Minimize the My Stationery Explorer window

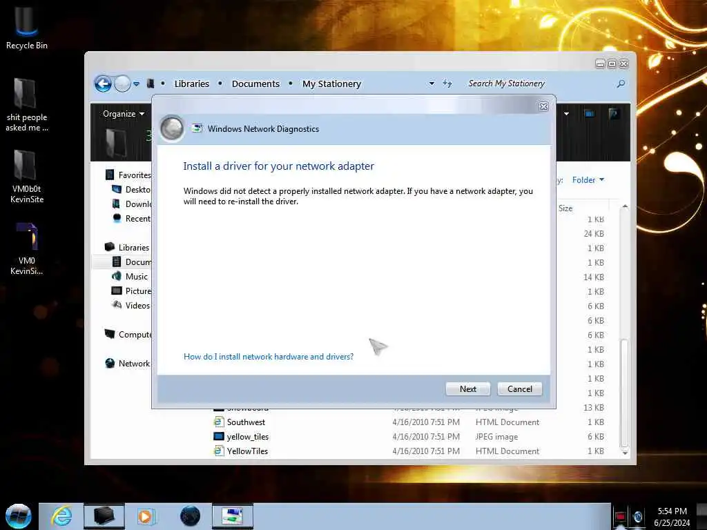(600, 63)
